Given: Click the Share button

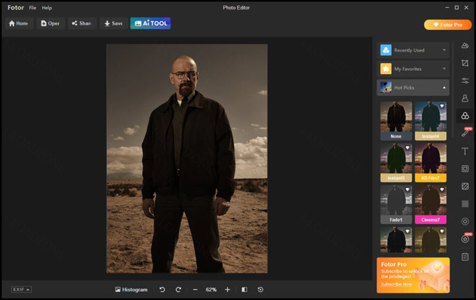Looking at the screenshot, I should click(x=82, y=23).
